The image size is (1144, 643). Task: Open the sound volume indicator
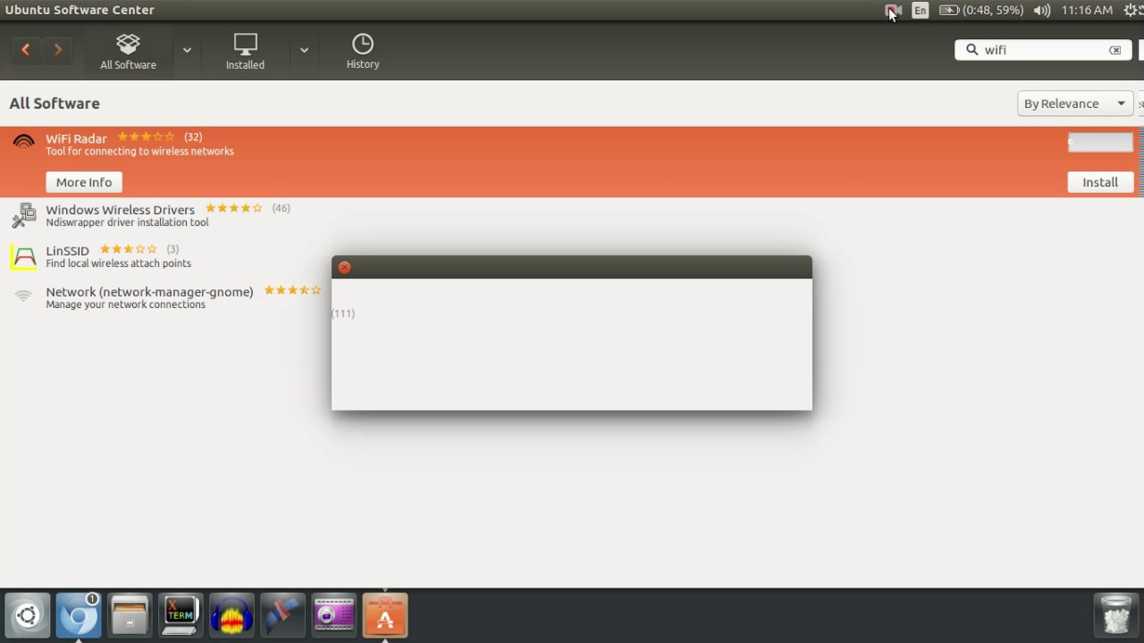click(1042, 11)
